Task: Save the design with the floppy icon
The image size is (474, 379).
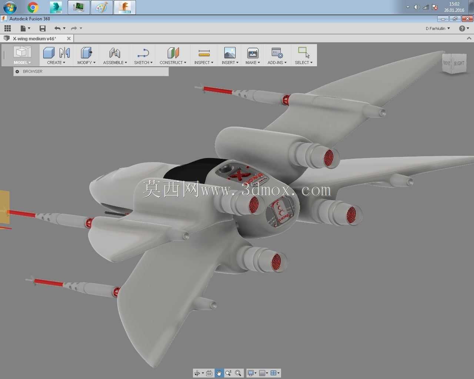Action: coord(43,28)
